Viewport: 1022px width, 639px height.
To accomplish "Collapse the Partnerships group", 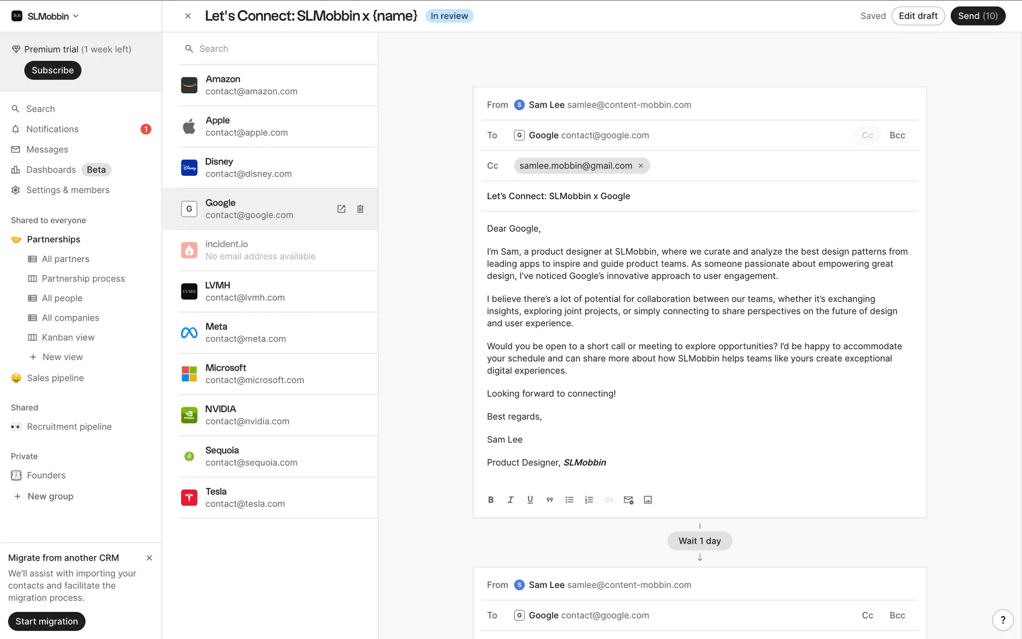I will coord(53,239).
